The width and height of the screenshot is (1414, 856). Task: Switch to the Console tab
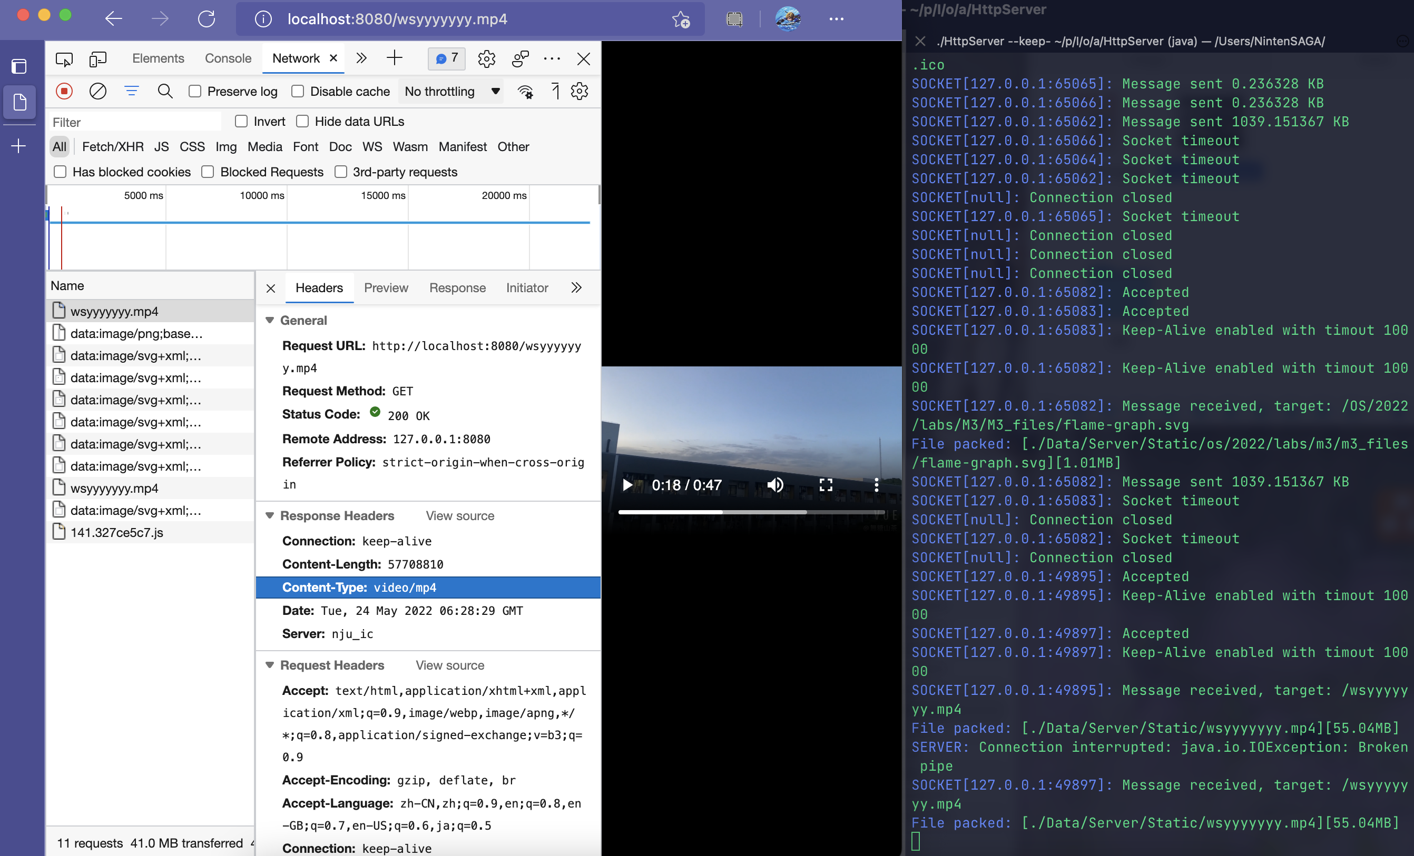(x=228, y=58)
